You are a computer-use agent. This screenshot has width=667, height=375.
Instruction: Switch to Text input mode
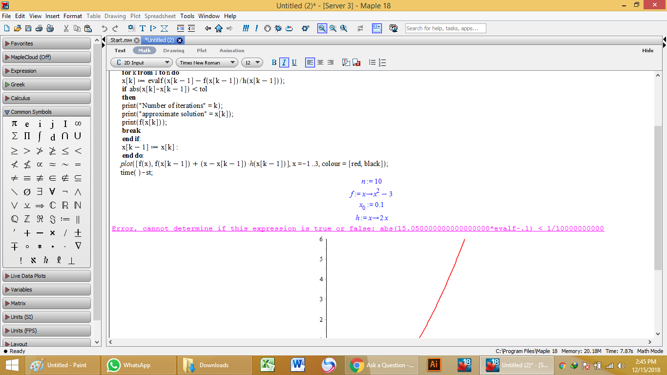coord(120,50)
